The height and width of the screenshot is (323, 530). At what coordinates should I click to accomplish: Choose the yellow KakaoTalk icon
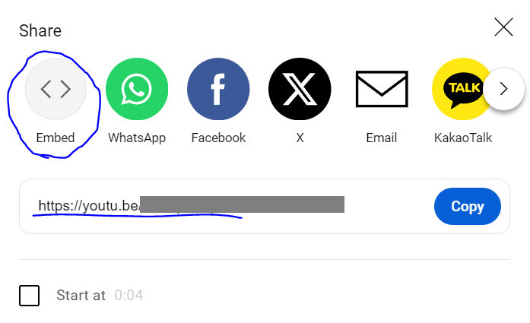pyautogui.click(x=460, y=89)
